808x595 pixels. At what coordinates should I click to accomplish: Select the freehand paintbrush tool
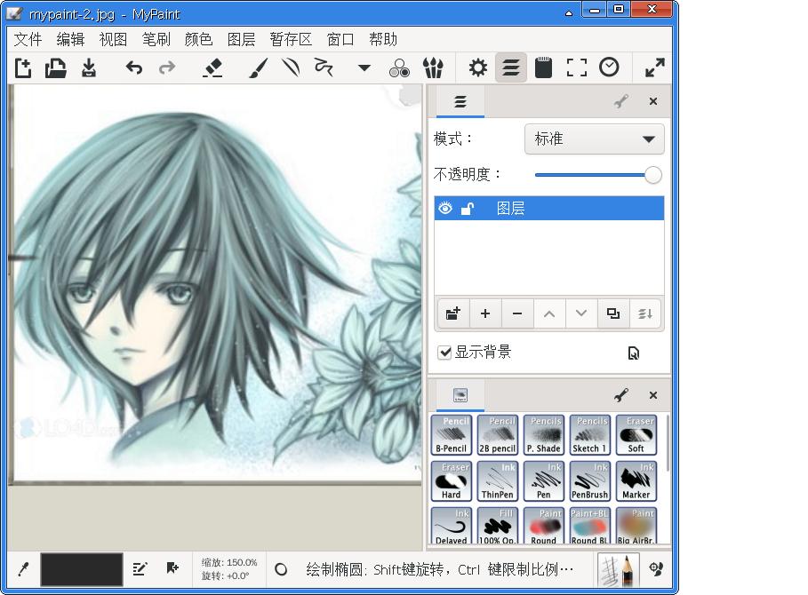click(x=258, y=67)
